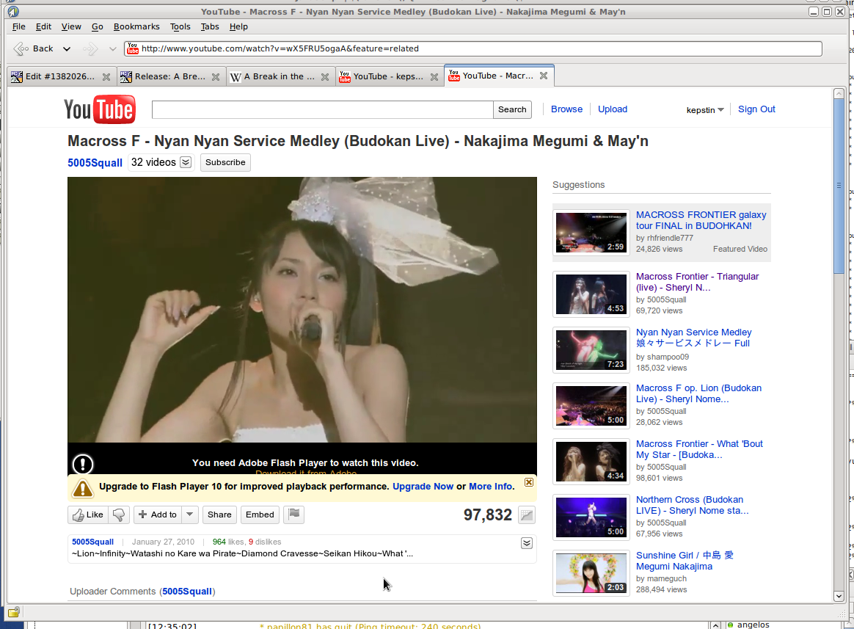Click the Embed button

point(260,515)
